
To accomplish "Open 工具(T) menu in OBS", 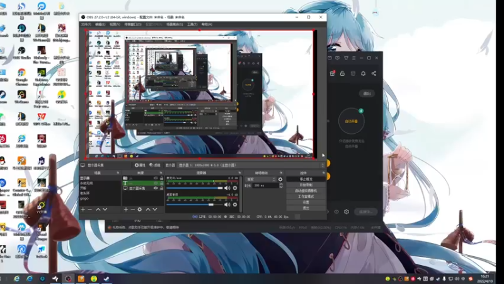I will [192, 25].
